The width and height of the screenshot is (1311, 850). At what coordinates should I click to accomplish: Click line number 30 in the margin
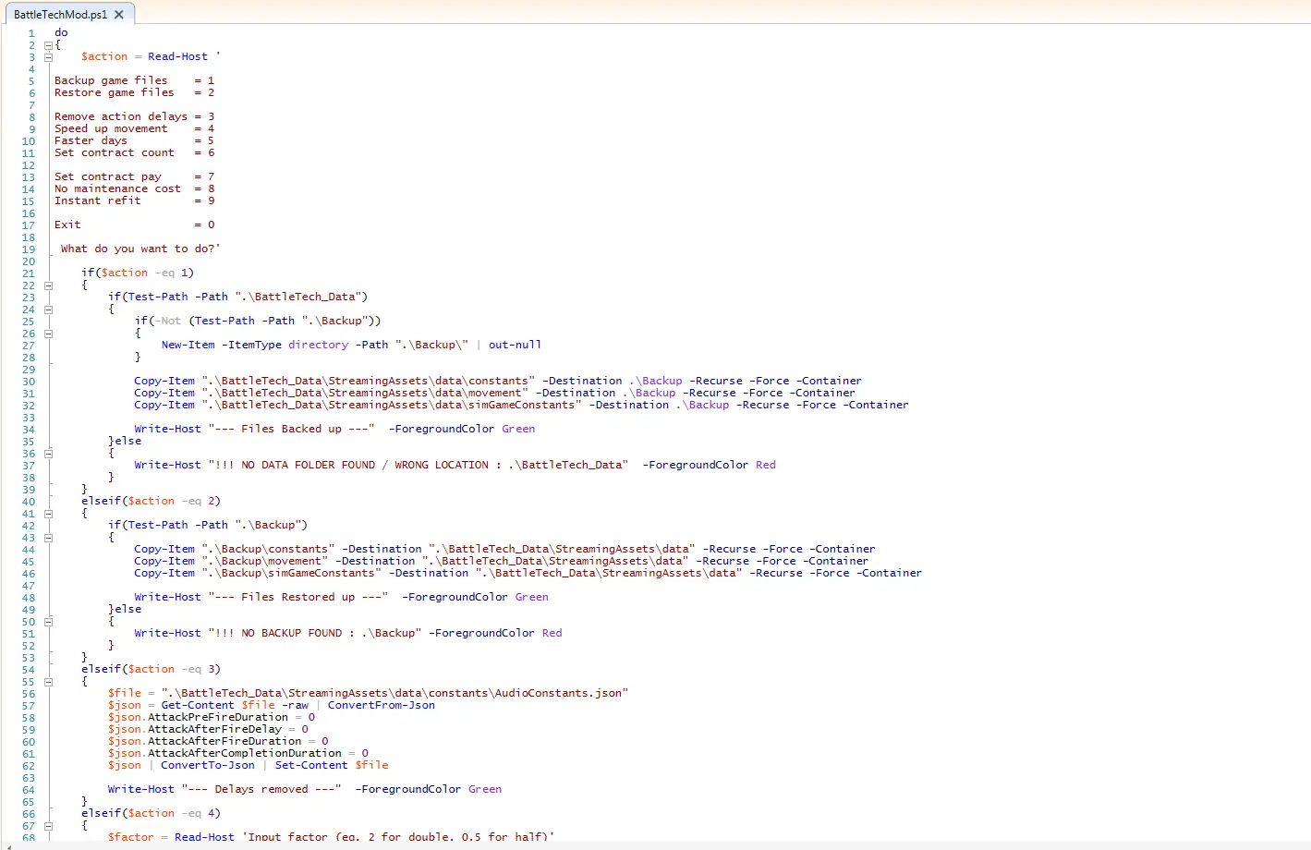click(x=29, y=382)
